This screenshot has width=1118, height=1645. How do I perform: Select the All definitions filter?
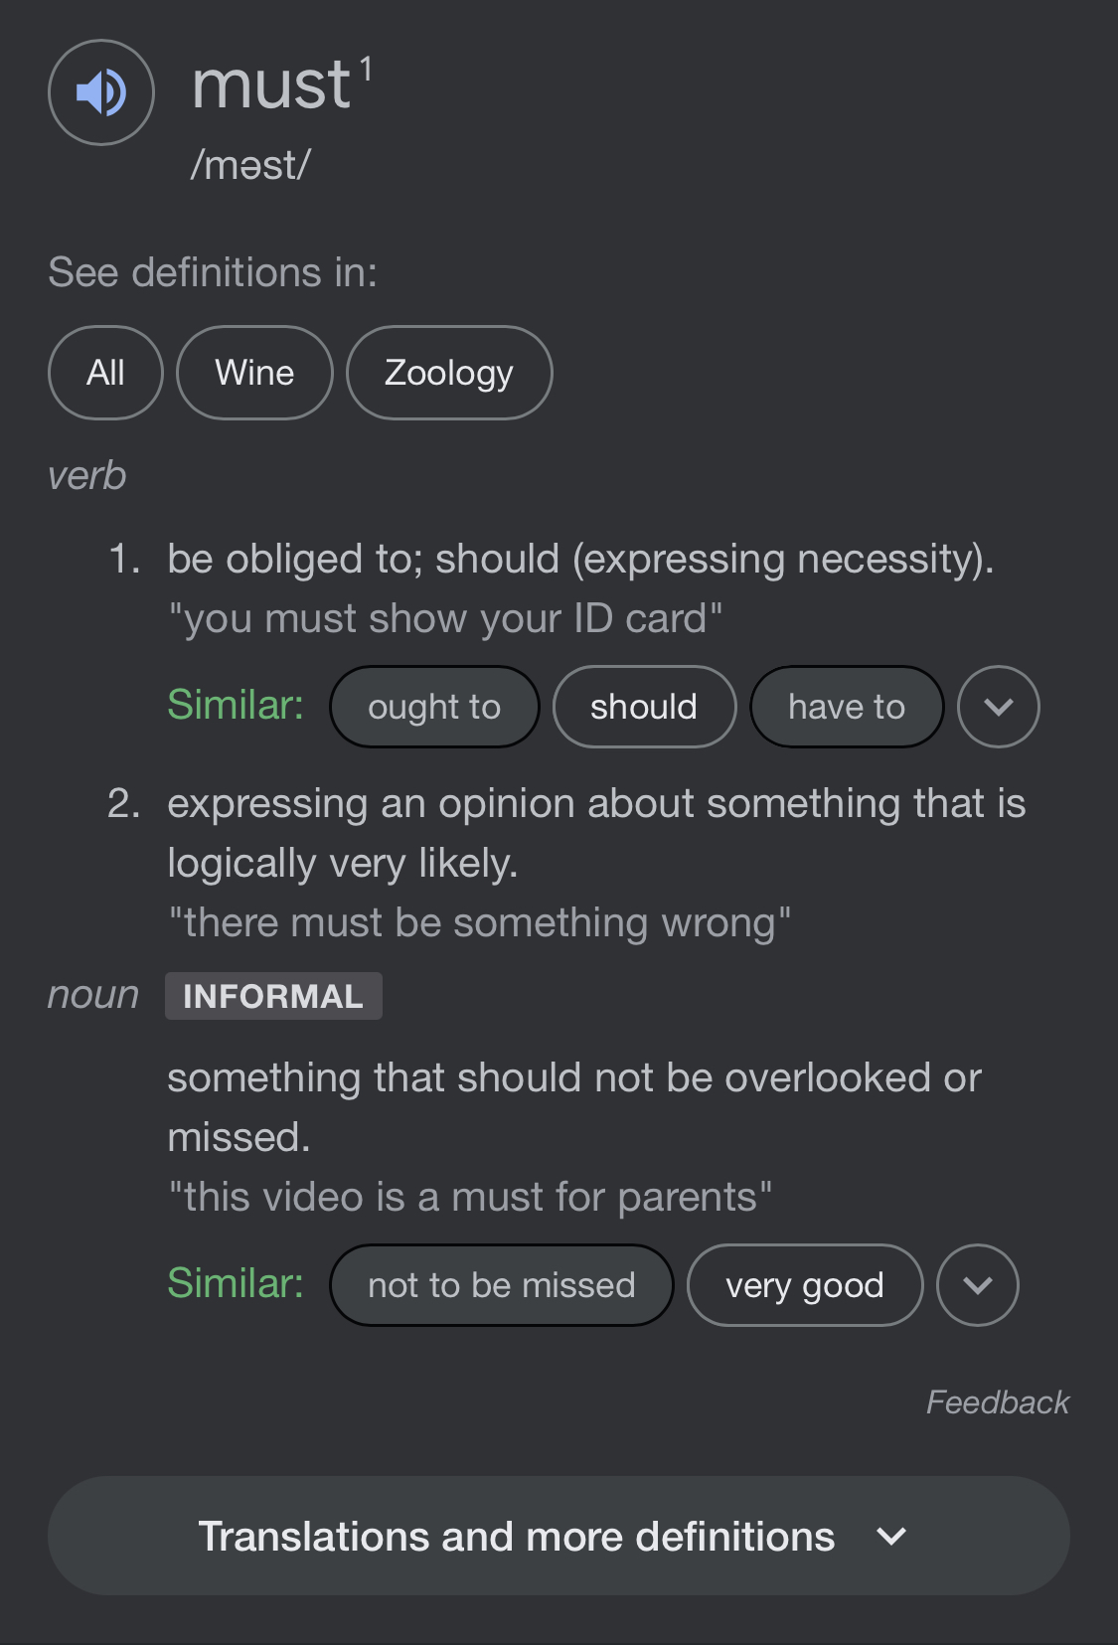[105, 373]
